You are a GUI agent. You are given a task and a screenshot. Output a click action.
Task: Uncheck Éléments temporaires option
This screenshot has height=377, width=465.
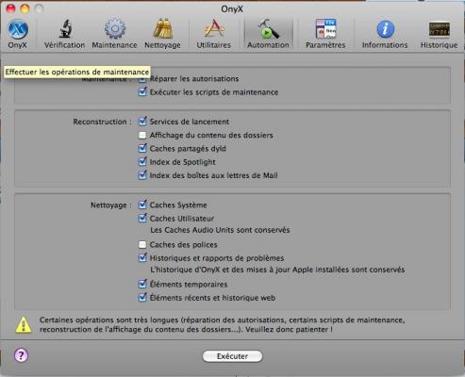pyautogui.click(x=142, y=284)
